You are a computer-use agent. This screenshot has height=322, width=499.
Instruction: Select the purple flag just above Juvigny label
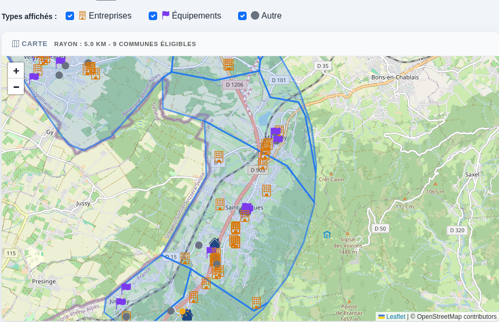click(126, 288)
